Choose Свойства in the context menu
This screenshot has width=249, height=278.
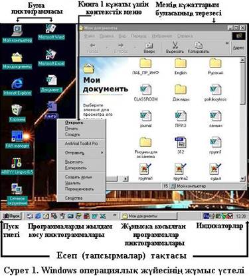point(81,198)
